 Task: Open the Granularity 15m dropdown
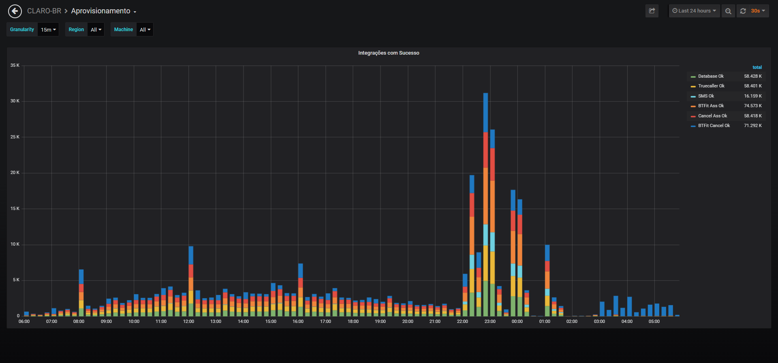point(48,30)
